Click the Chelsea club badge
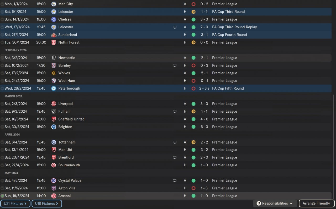336x209 pixels. coord(54,19)
